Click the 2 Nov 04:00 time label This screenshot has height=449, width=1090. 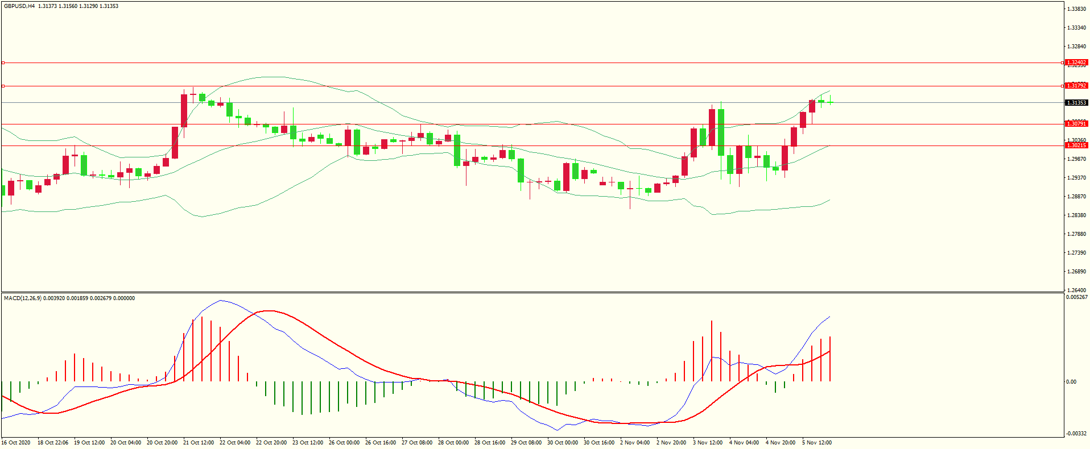[x=635, y=443]
